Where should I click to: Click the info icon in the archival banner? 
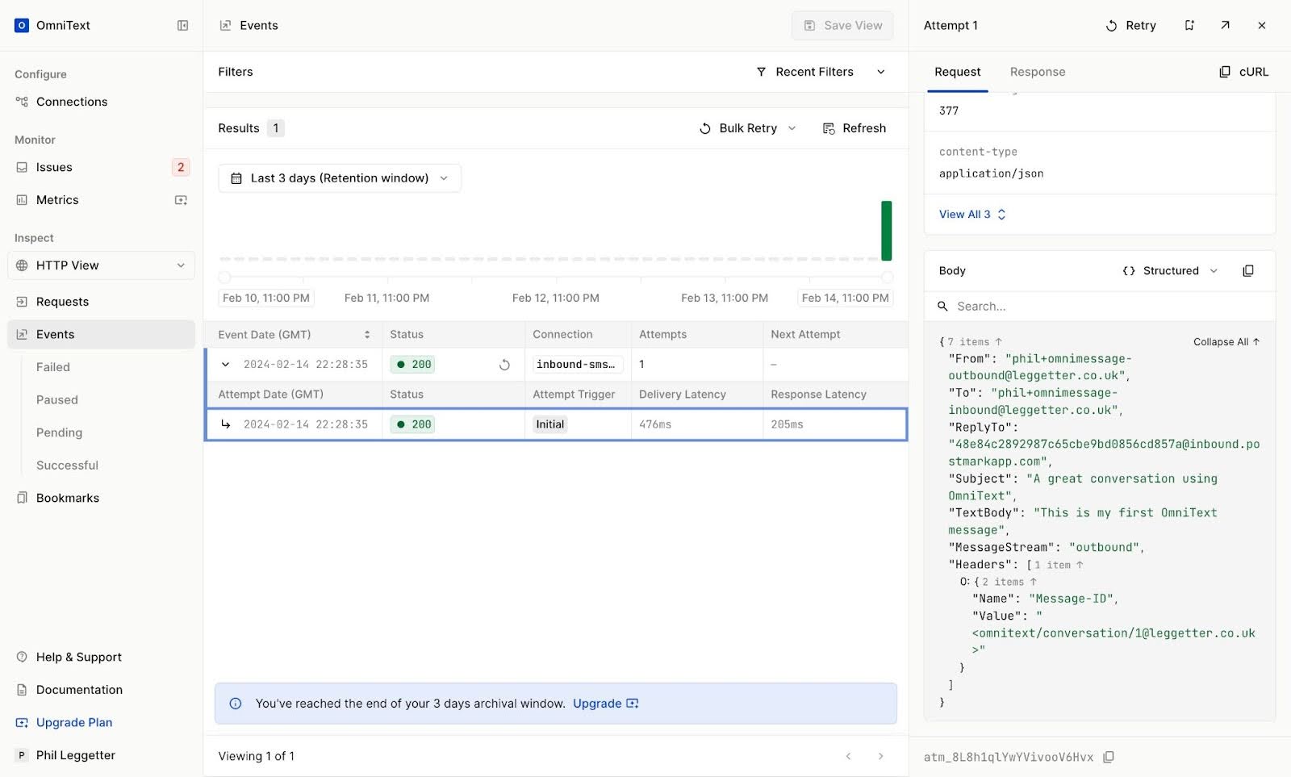(x=236, y=704)
